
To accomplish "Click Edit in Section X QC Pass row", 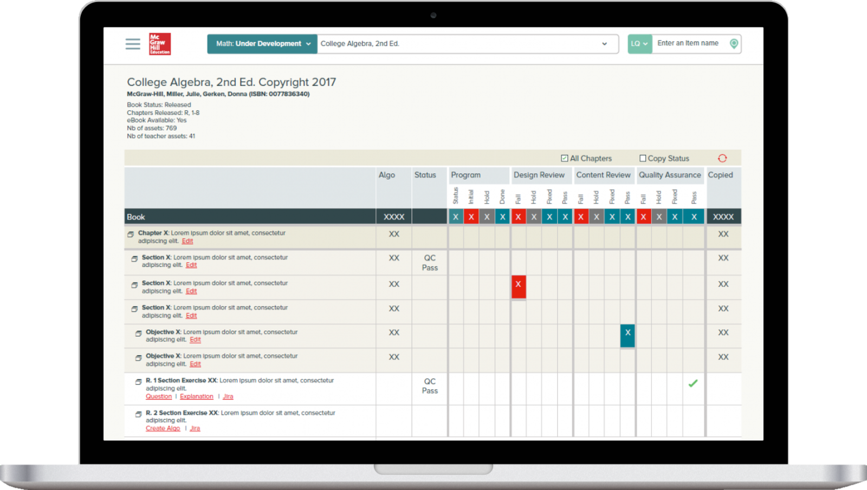I will click(x=191, y=265).
